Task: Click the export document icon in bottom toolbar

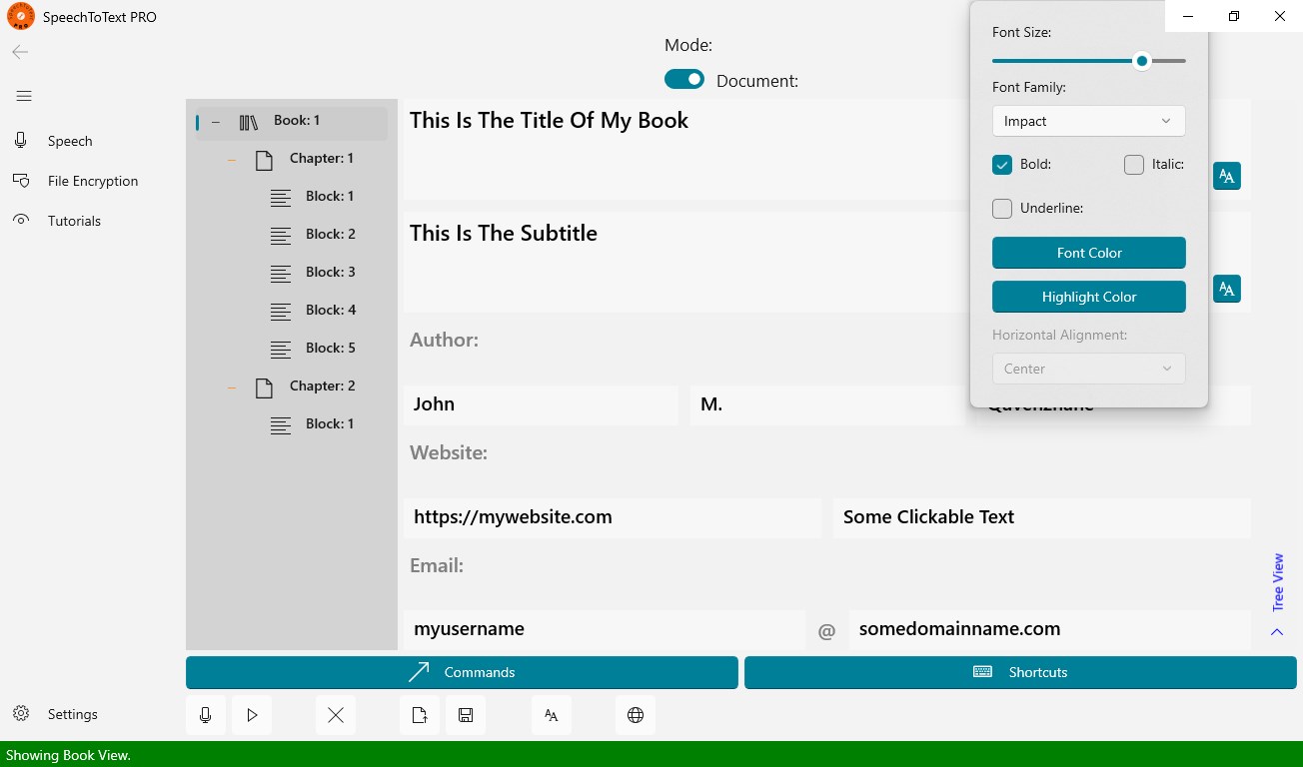Action: [x=420, y=715]
